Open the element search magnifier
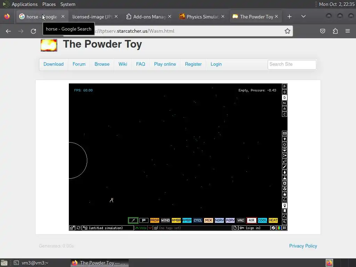356x267 pixels. (x=284, y=222)
